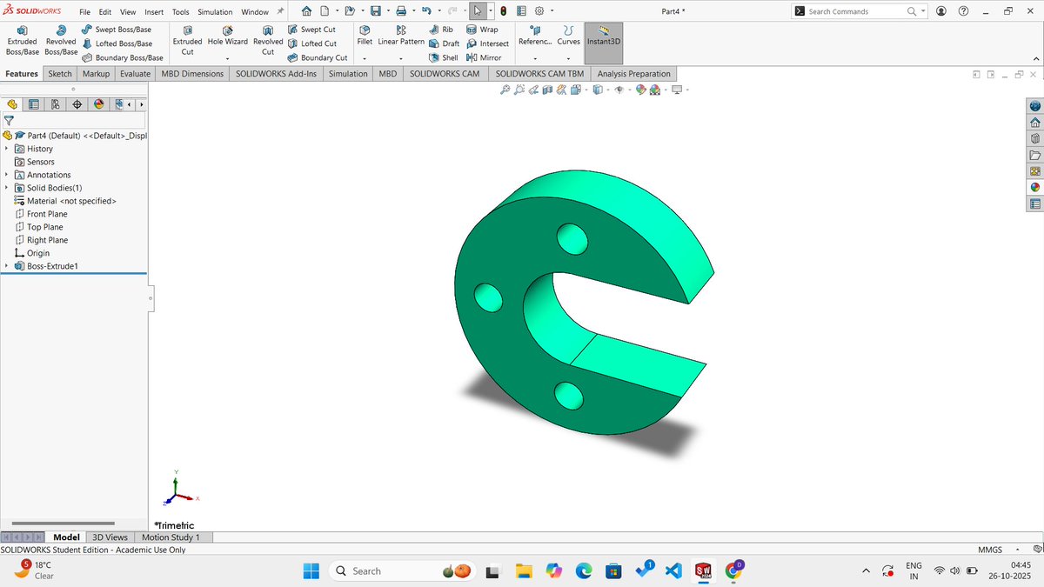Open the Analysis Preparation tab
Image resolution: width=1044 pixels, height=587 pixels.
[633, 74]
